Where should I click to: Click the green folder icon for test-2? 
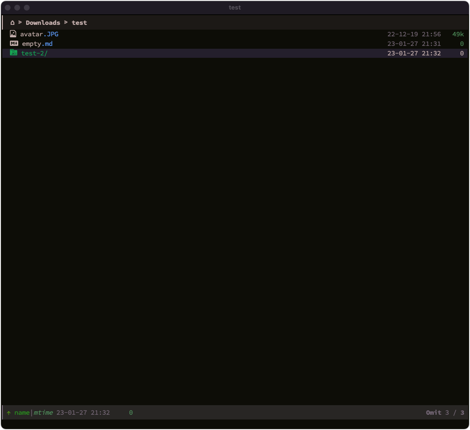(x=13, y=53)
